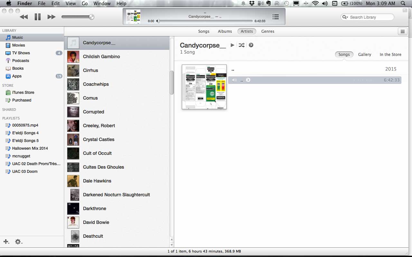Open the E'eldji Songs 5 playlist
The image size is (412, 257).
(x=32, y=141)
